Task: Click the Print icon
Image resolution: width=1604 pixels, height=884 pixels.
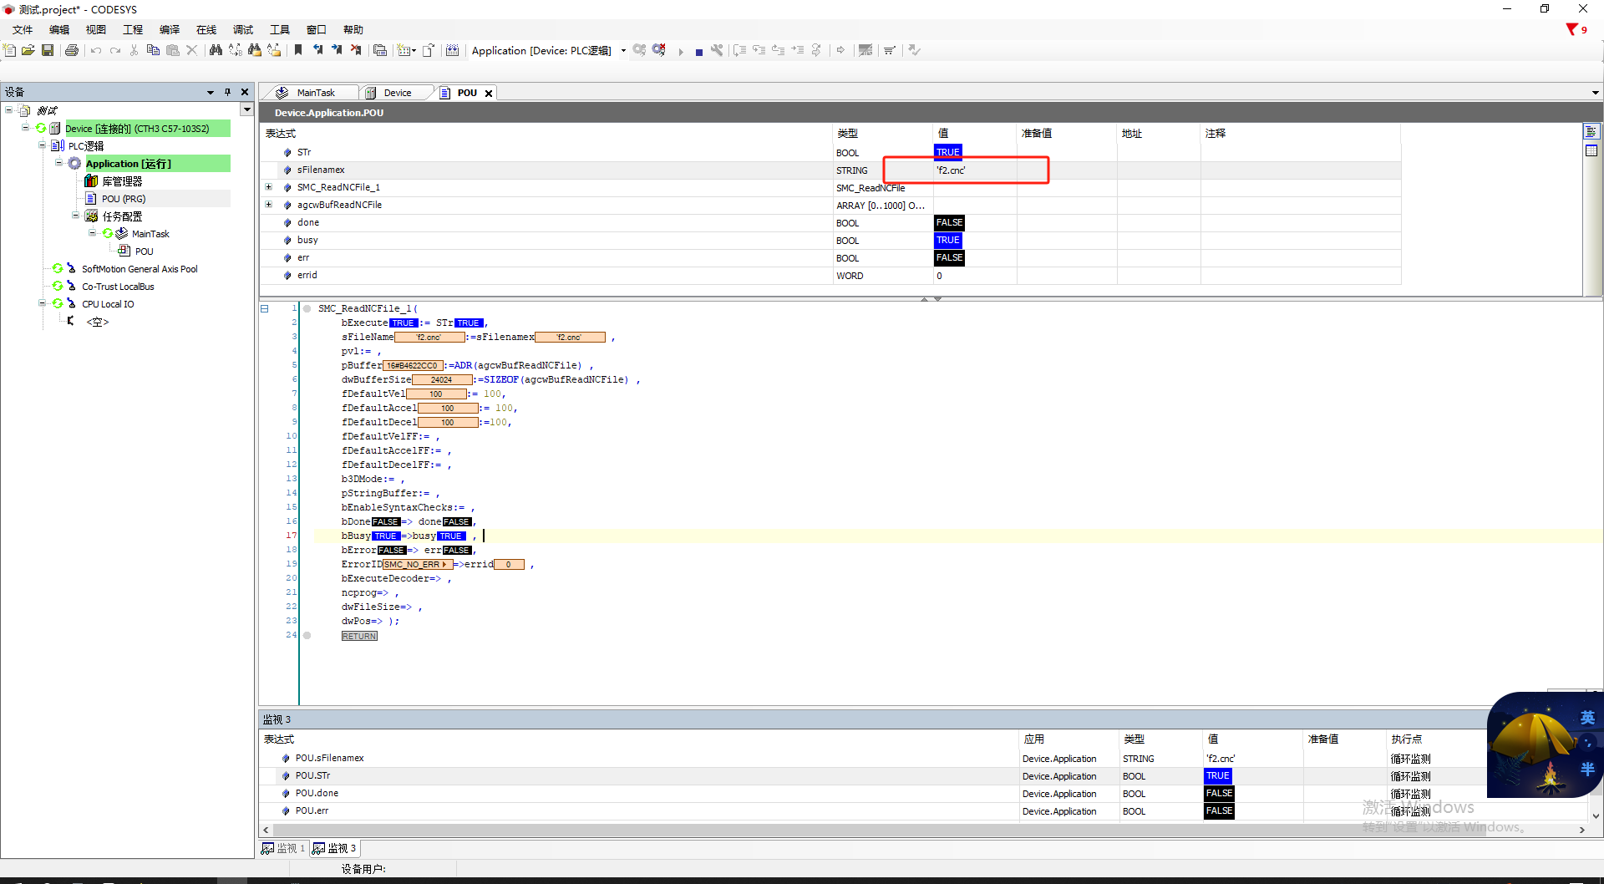Action: [x=72, y=50]
